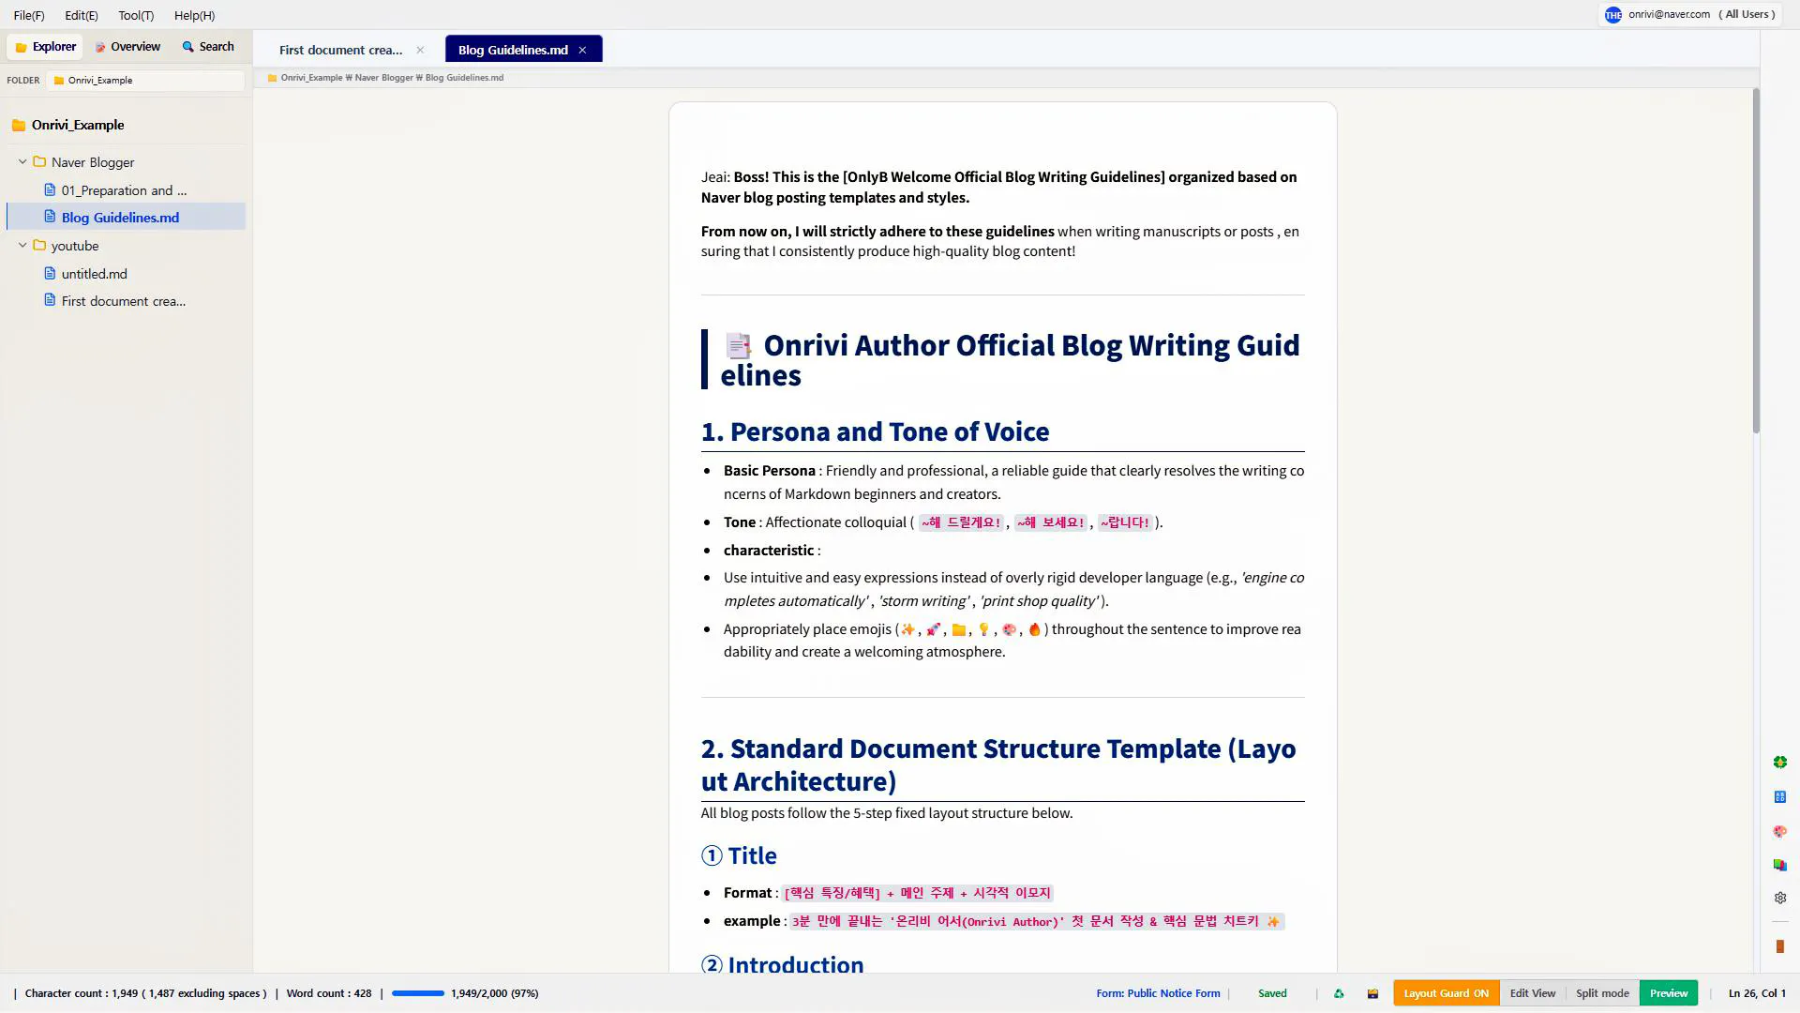This screenshot has height=1013, width=1800.
Task: Click Word count : 428 text
Action: click(329, 993)
